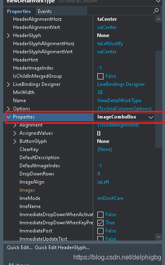Click the AssignedValues [] value
The height and width of the screenshot is (265, 165).
(x=99, y=134)
